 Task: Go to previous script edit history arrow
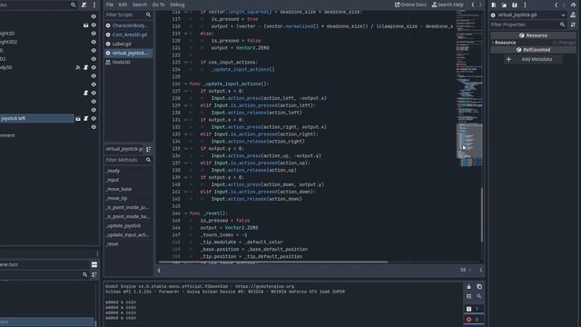click(x=473, y=5)
